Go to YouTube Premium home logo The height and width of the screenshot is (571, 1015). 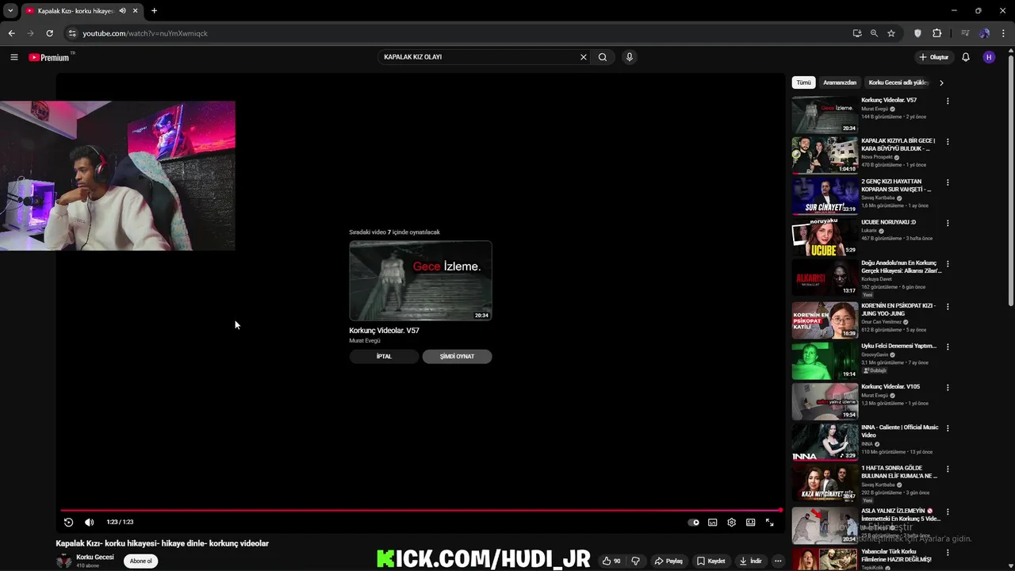click(x=49, y=57)
